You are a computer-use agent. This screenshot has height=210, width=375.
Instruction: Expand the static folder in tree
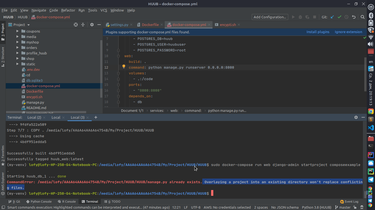(x=18, y=64)
